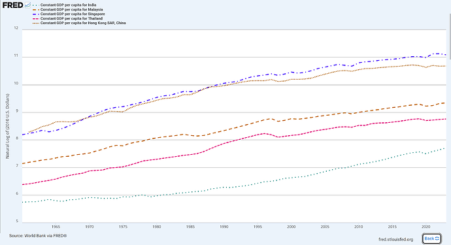Click the y-axis label 5
This screenshot has width=451, height=245.
point(17,221)
